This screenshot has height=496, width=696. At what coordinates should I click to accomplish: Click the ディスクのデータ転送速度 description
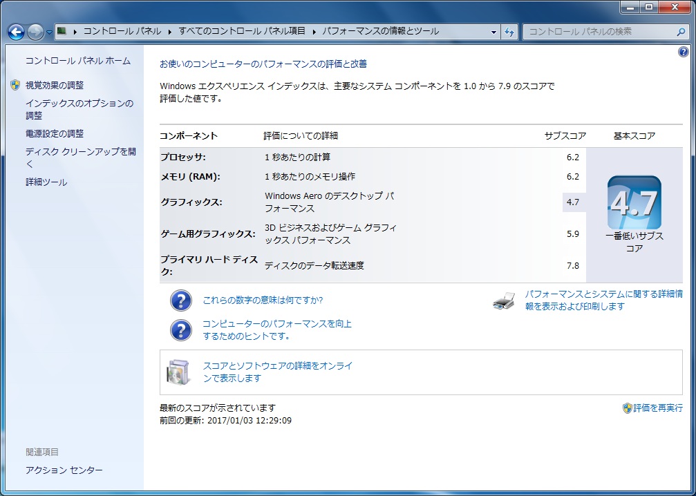pyautogui.click(x=314, y=266)
